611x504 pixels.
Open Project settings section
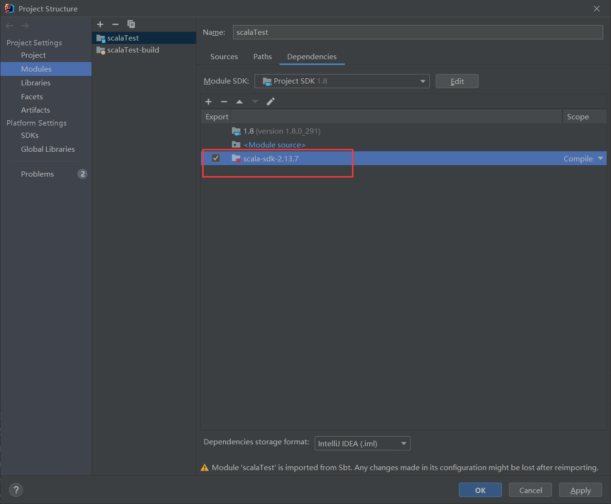33,55
